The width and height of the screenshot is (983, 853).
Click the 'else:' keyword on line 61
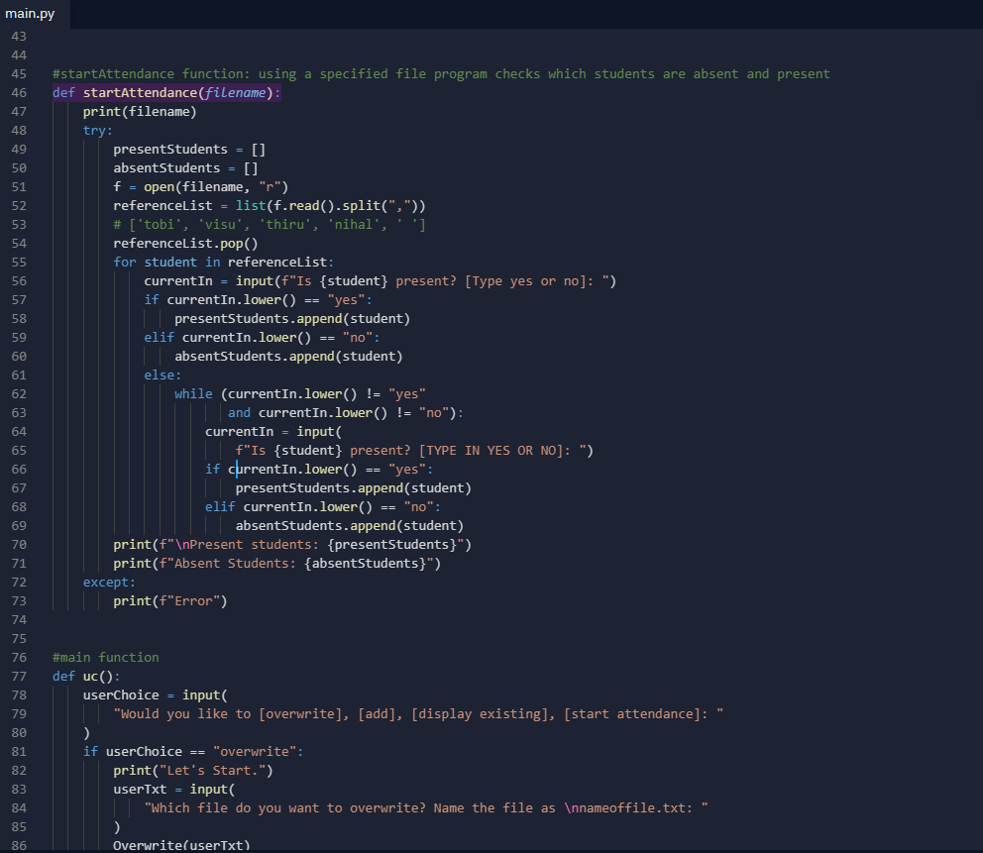(163, 374)
